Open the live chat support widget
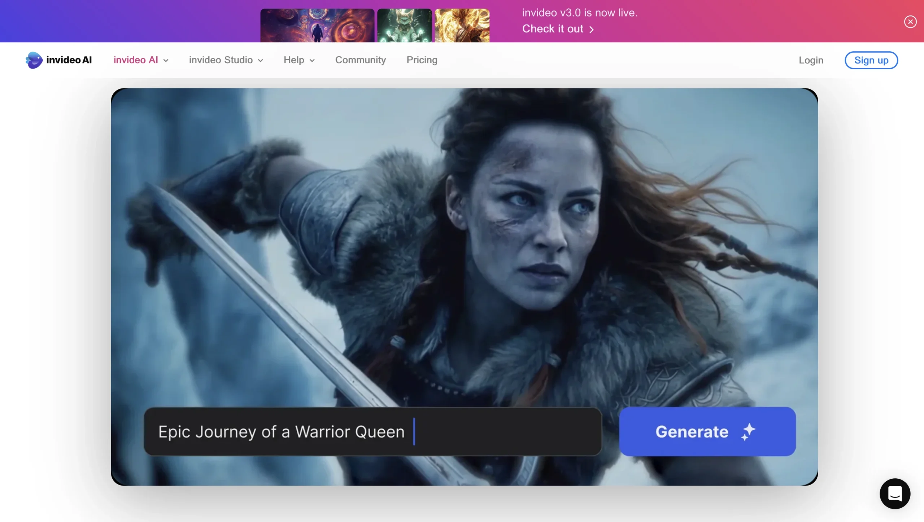This screenshot has width=924, height=522. point(895,494)
